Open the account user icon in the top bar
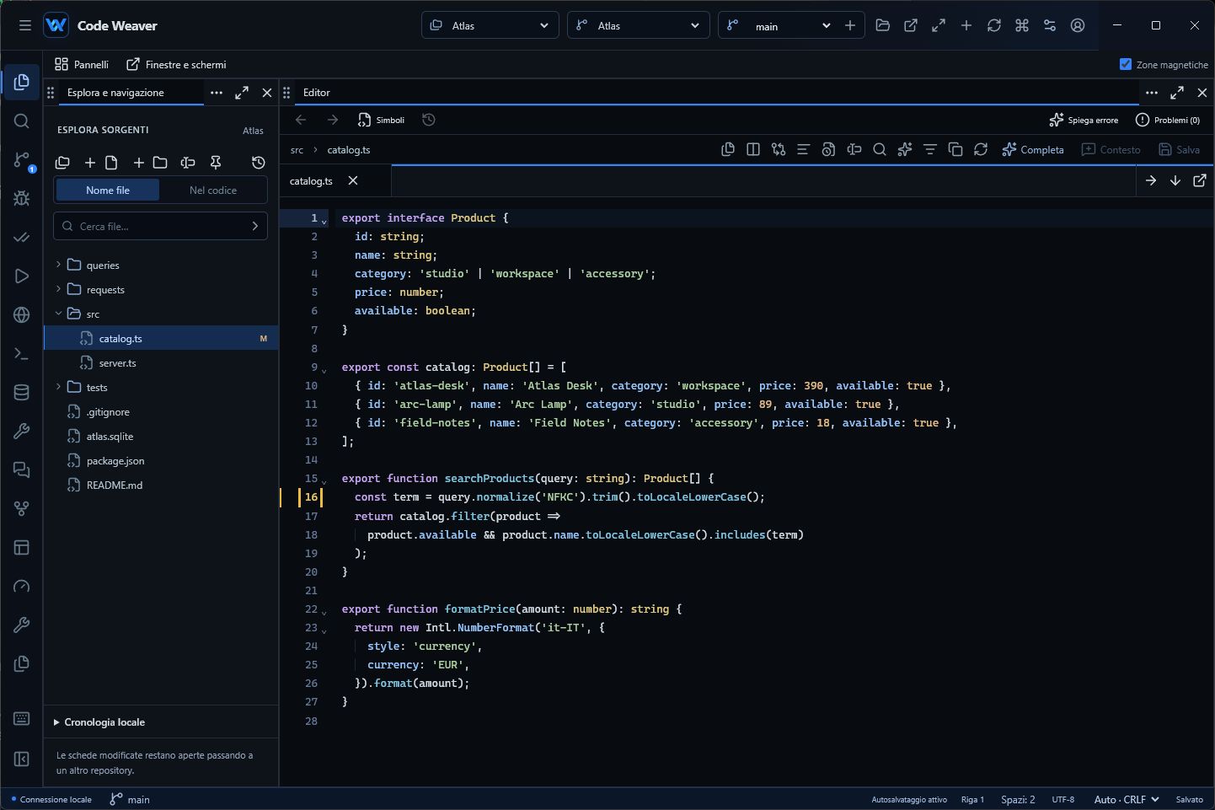 click(x=1078, y=25)
